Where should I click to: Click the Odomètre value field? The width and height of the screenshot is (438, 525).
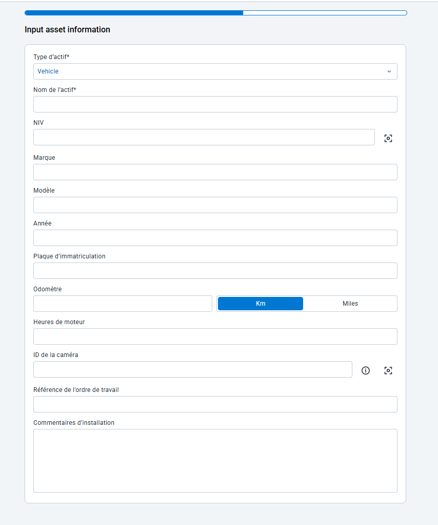(123, 304)
